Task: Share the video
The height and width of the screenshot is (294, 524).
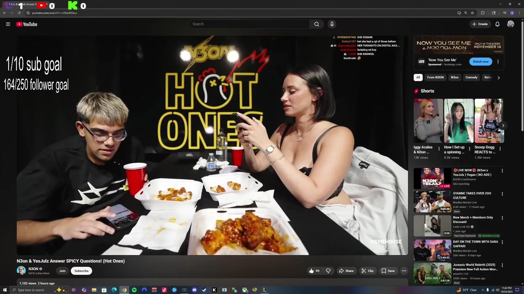Action: pyautogui.click(x=346, y=271)
